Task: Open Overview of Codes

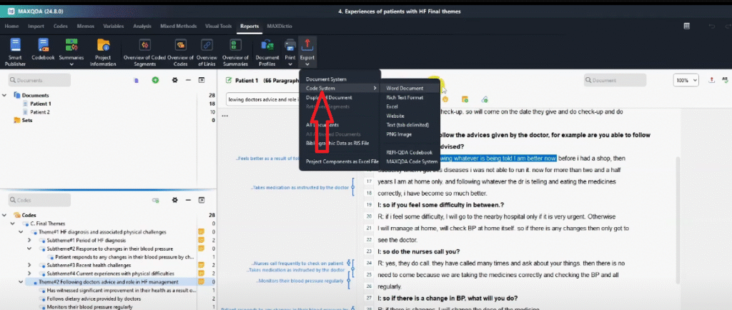Action: (x=180, y=52)
